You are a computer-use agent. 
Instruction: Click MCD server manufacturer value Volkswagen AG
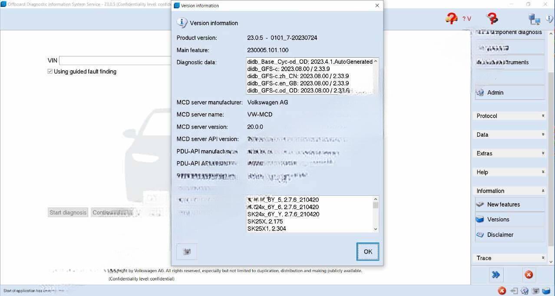(x=268, y=102)
